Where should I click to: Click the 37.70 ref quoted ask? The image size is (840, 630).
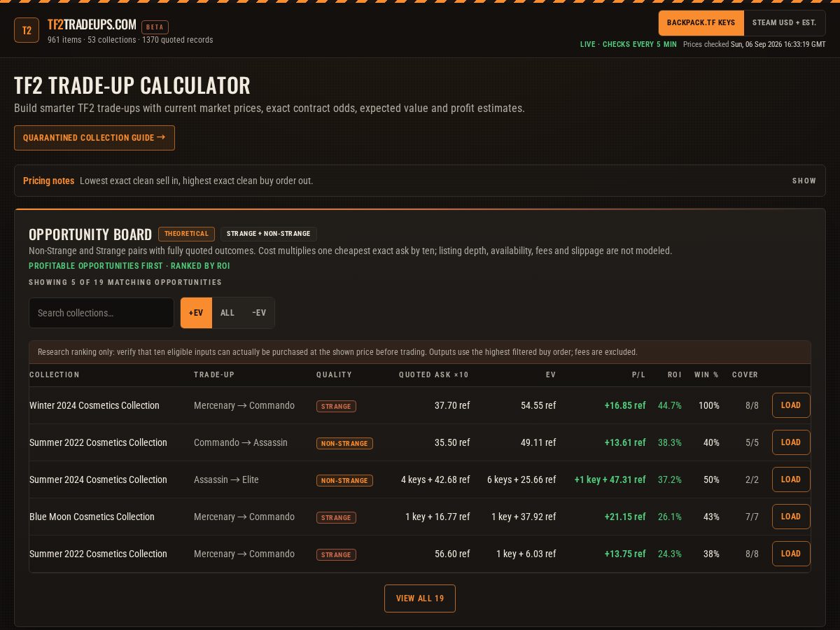452,405
